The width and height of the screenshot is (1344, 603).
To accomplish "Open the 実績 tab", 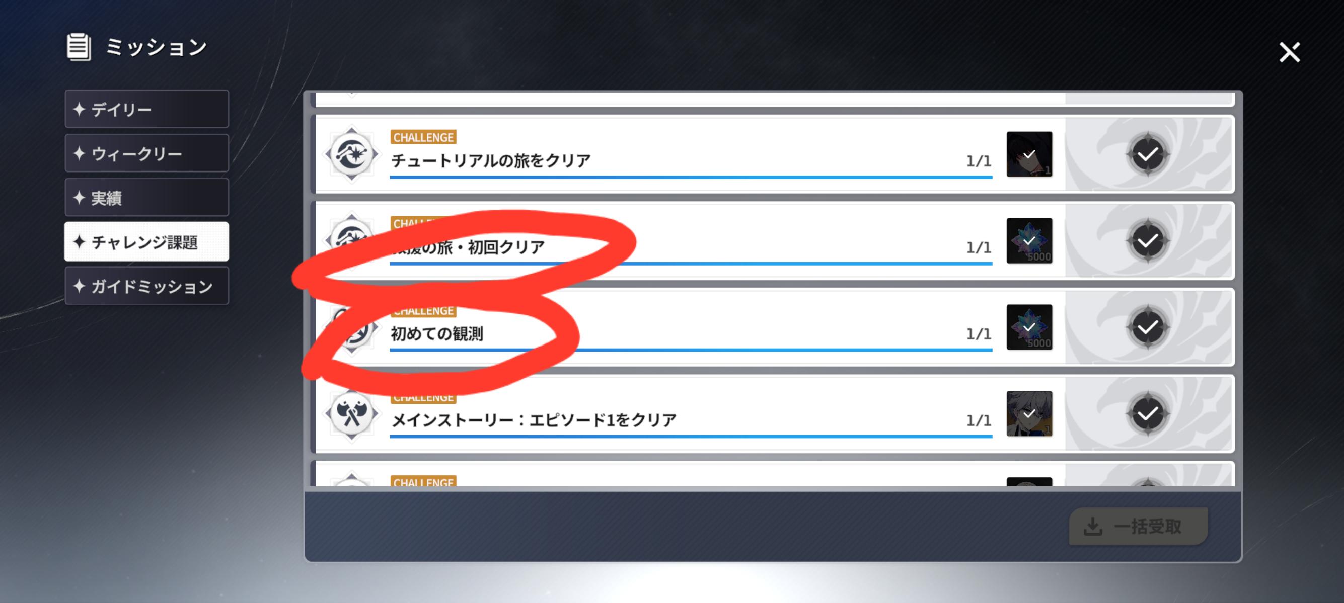I will pyautogui.click(x=146, y=198).
